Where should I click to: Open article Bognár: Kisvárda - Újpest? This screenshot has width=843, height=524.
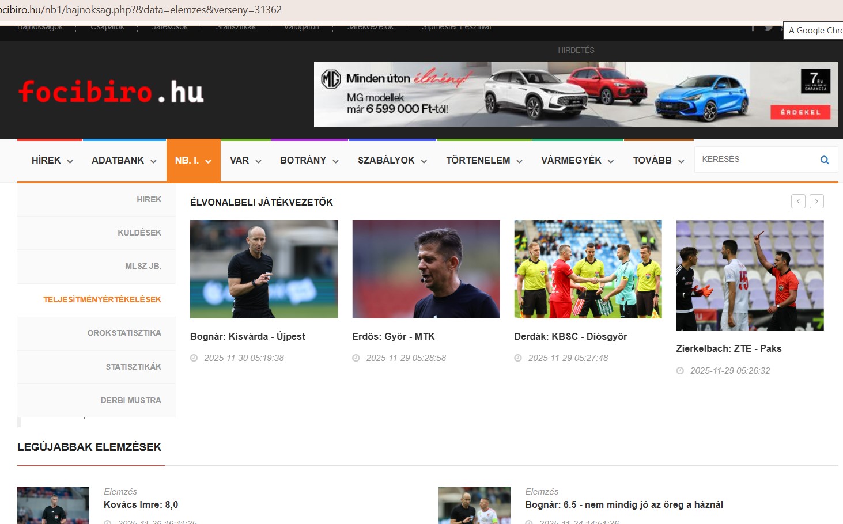point(248,336)
